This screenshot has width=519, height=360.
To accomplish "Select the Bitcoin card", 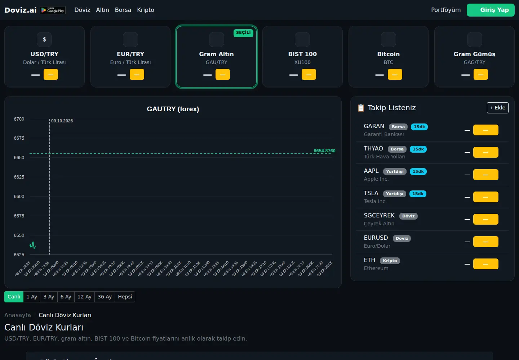I will (389, 57).
